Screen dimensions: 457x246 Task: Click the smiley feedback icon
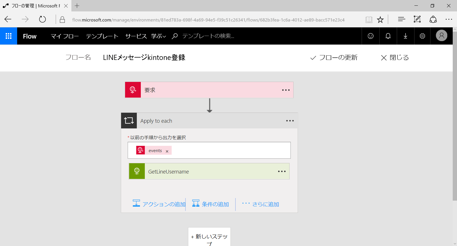(370, 36)
